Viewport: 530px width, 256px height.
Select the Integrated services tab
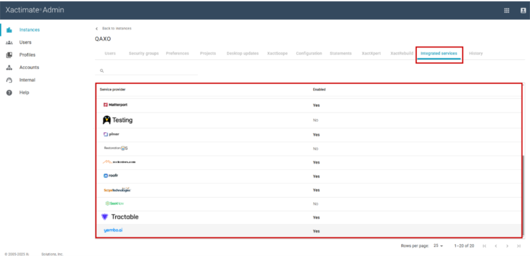[x=439, y=53]
